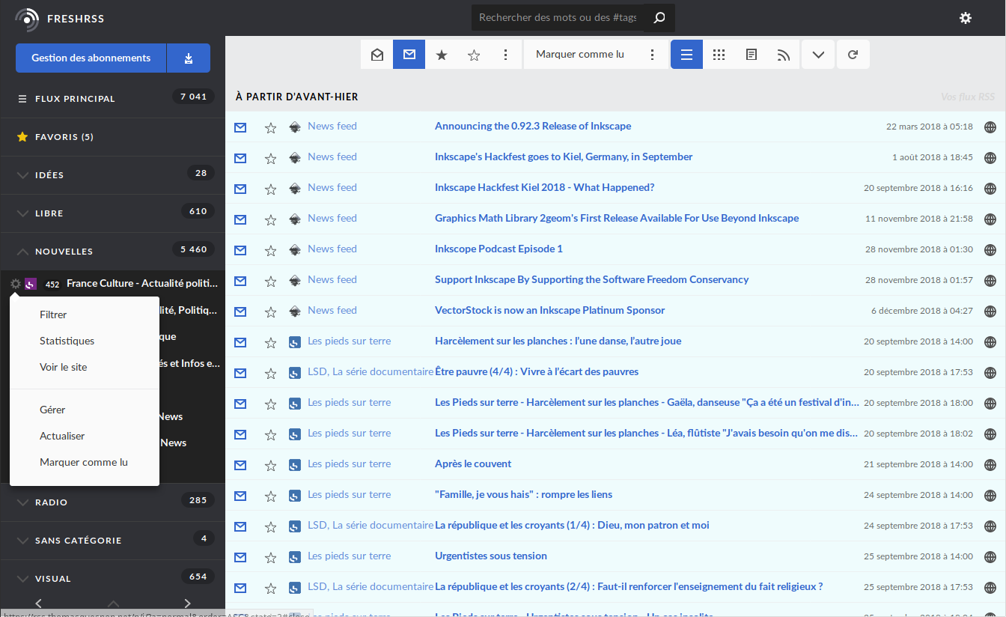1006x617 pixels.
Task: Toggle read status of 'Après le couvent'
Action: (x=240, y=465)
